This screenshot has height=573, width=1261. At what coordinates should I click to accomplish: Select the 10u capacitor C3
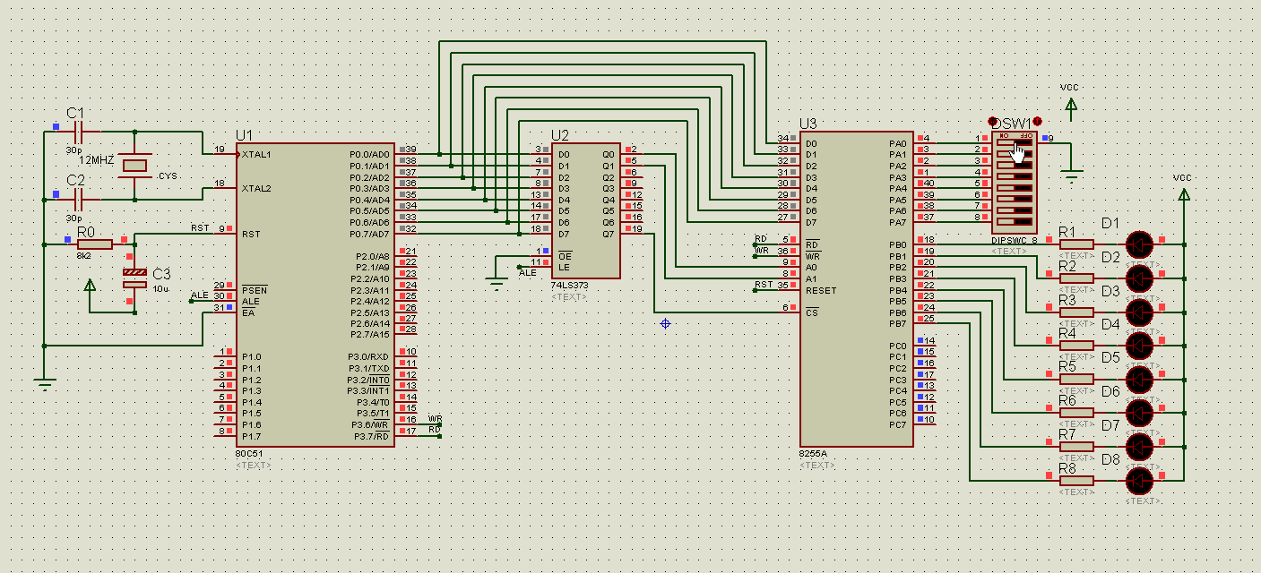coord(134,278)
